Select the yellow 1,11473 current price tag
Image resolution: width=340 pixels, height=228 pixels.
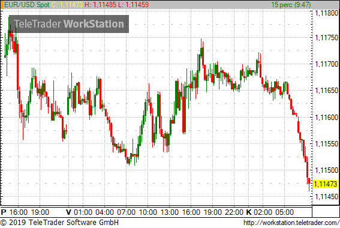pos(326,184)
